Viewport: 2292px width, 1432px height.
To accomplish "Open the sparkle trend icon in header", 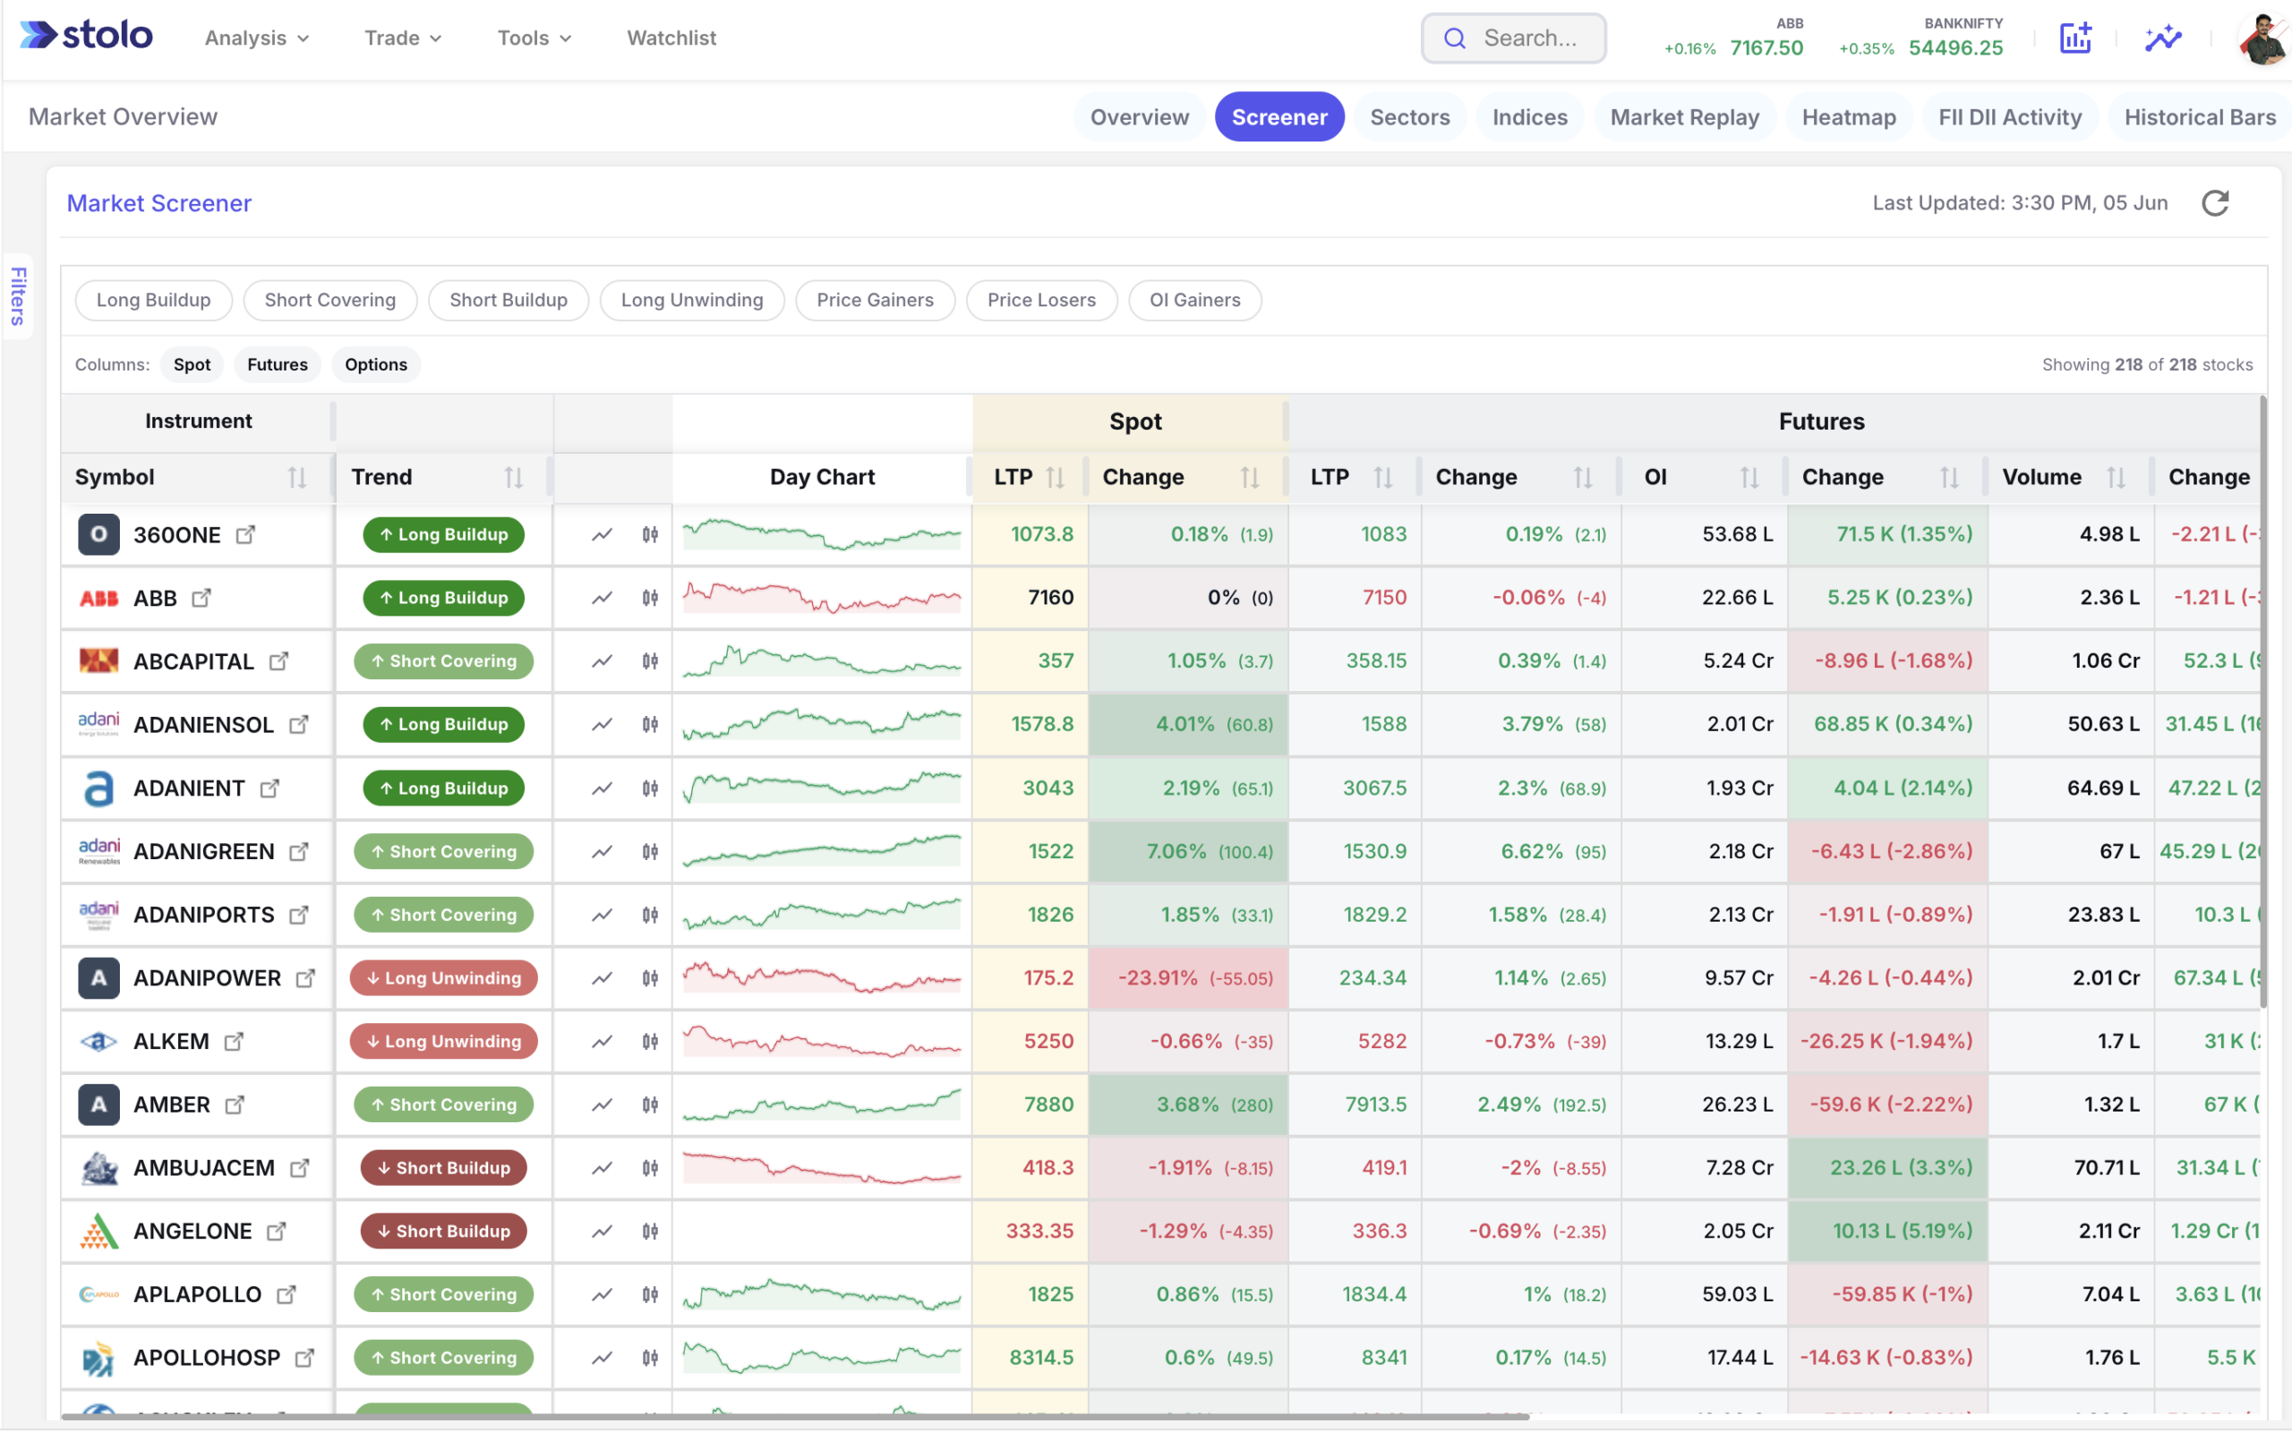I will pyautogui.click(x=2163, y=38).
